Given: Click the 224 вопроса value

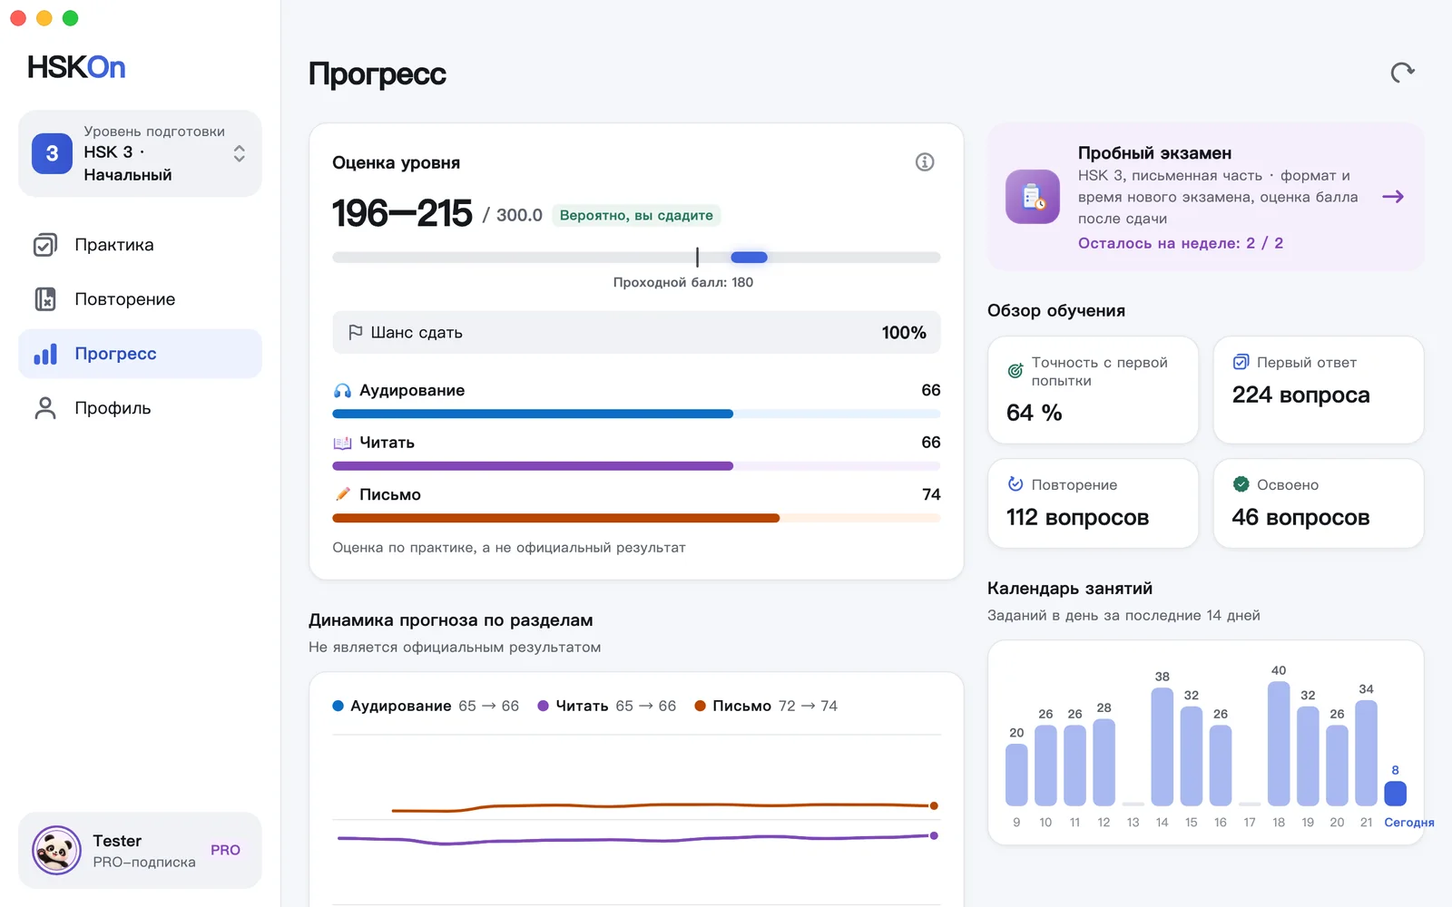Looking at the screenshot, I should coord(1300,395).
